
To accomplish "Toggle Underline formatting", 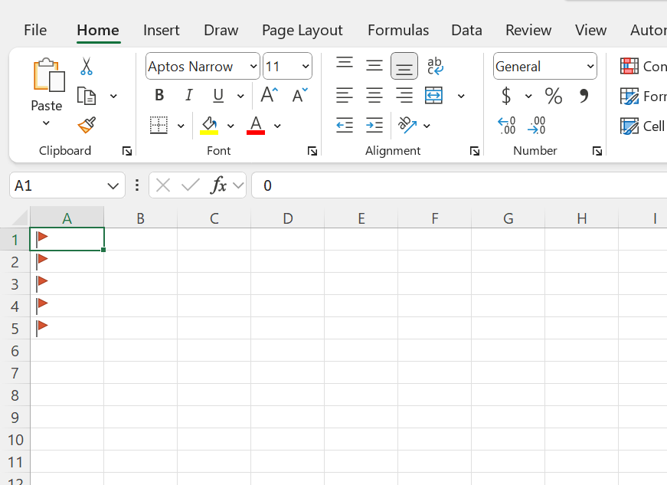I will coord(218,95).
